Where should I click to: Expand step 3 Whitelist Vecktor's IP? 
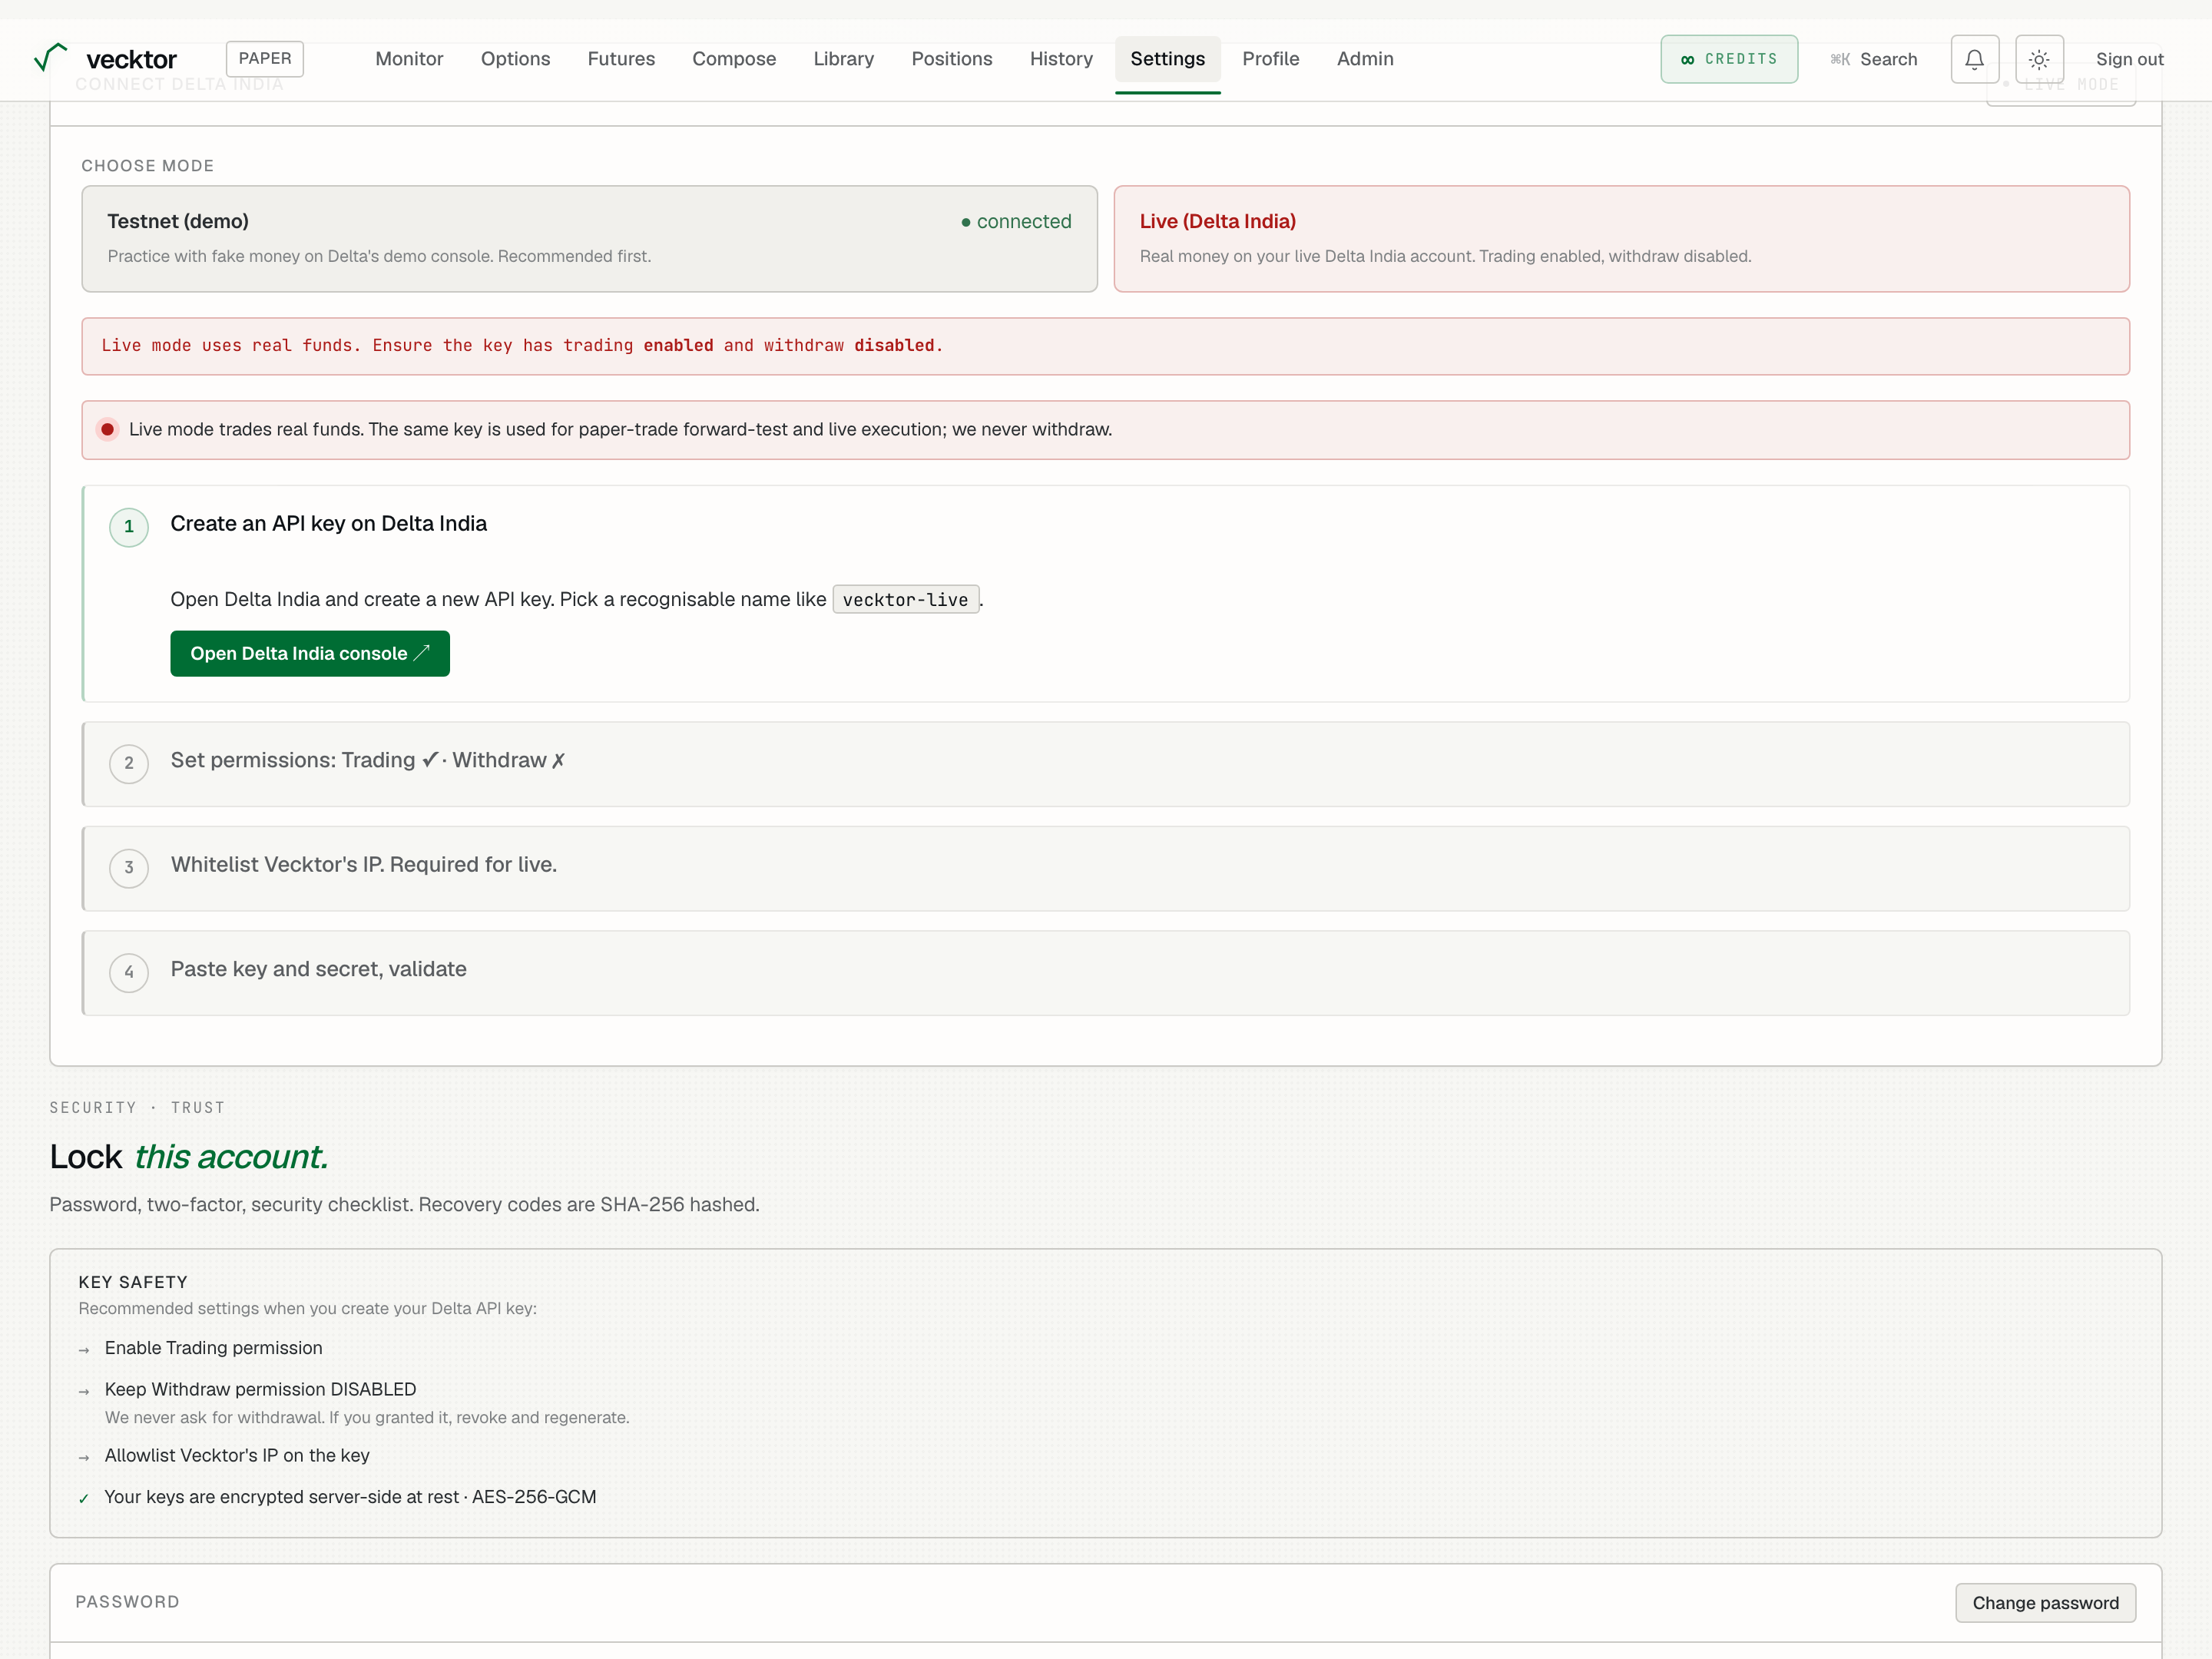coord(1106,868)
